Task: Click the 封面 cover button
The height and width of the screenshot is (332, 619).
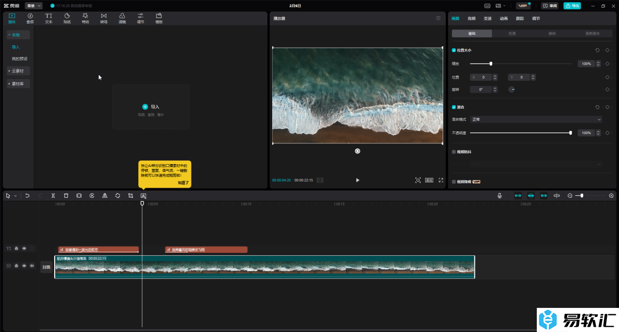Action: (x=46, y=267)
